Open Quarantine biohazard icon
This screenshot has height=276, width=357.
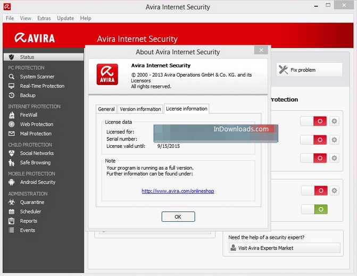[11, 202]
